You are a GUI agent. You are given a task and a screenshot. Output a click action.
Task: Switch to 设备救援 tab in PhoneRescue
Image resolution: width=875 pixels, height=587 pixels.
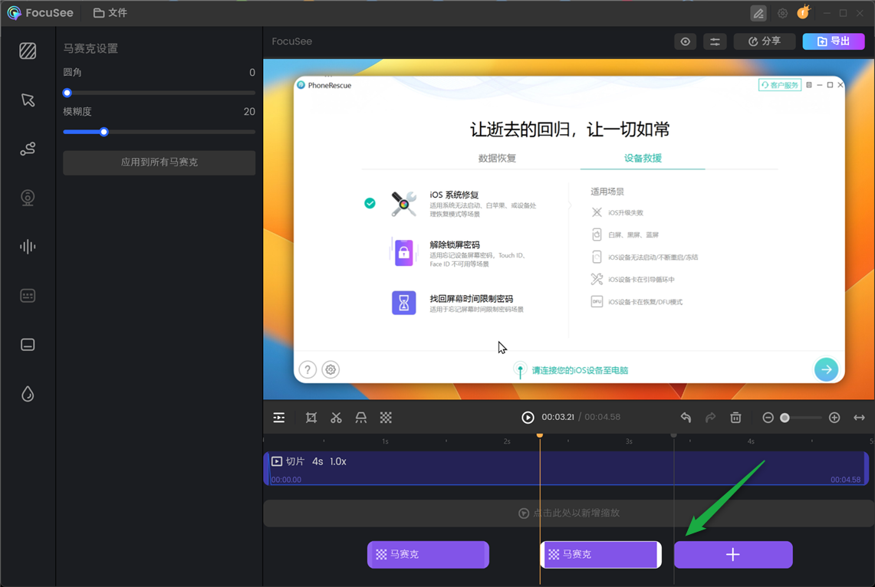click(x=643, y=159)
